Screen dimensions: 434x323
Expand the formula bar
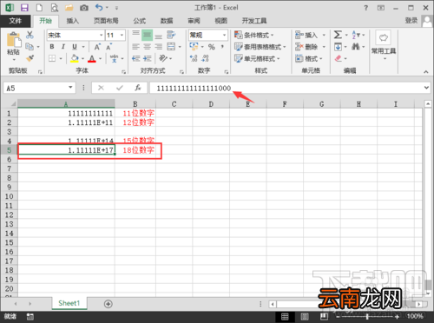pos(426,88)
